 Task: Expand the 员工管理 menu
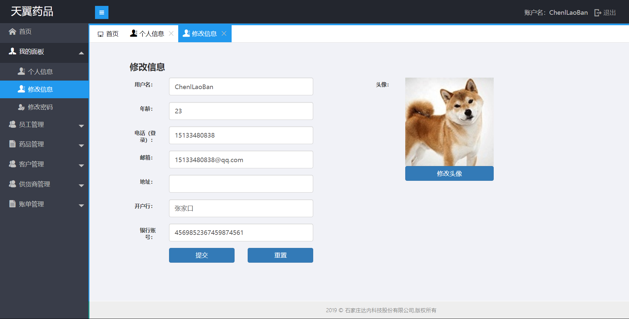pyautogui.click(x=81, y=125)
